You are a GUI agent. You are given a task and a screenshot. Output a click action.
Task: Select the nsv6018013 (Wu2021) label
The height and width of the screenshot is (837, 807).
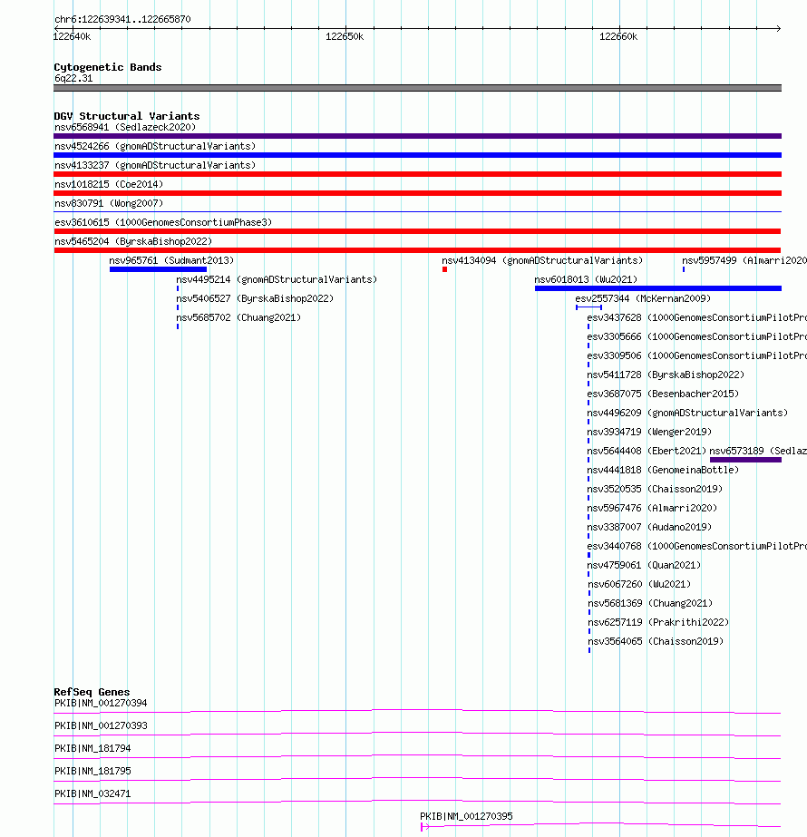(x=586, y=279)
